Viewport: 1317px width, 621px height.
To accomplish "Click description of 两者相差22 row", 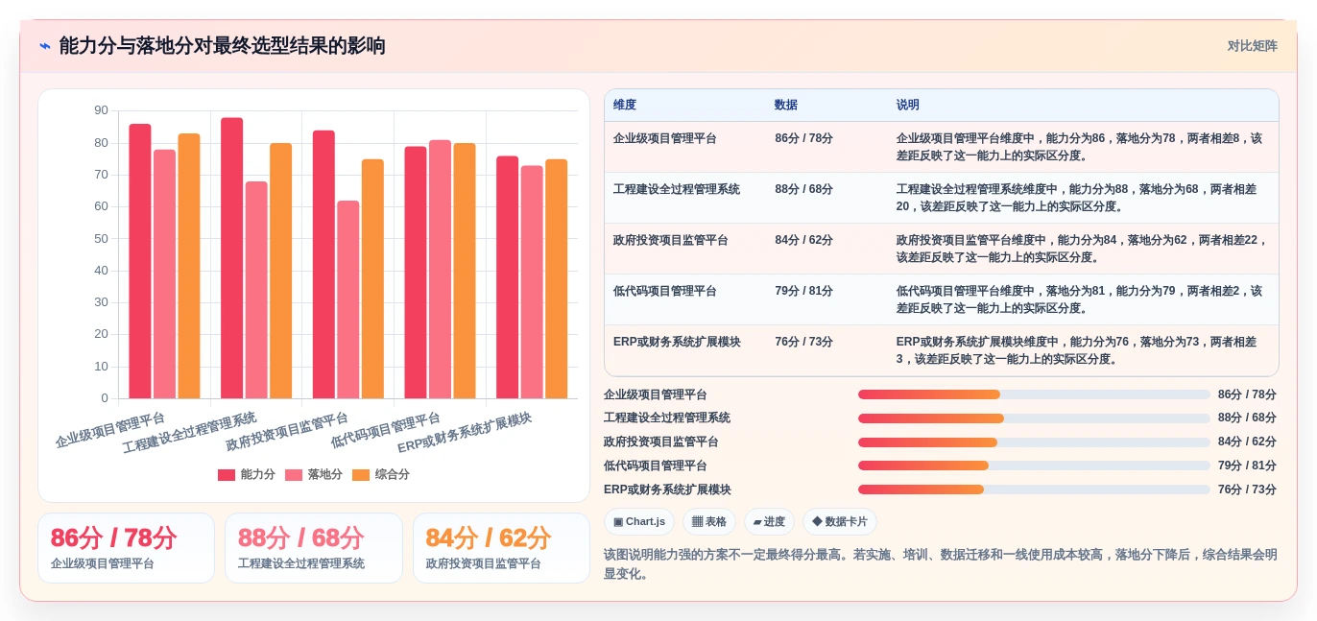I will [1083, 249].
